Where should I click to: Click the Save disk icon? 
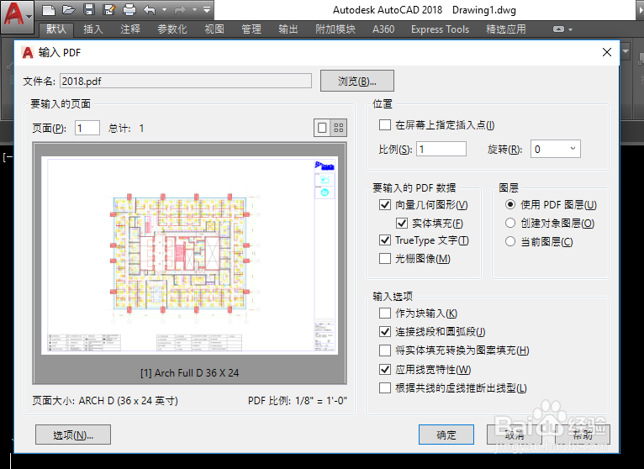[89, 10]
